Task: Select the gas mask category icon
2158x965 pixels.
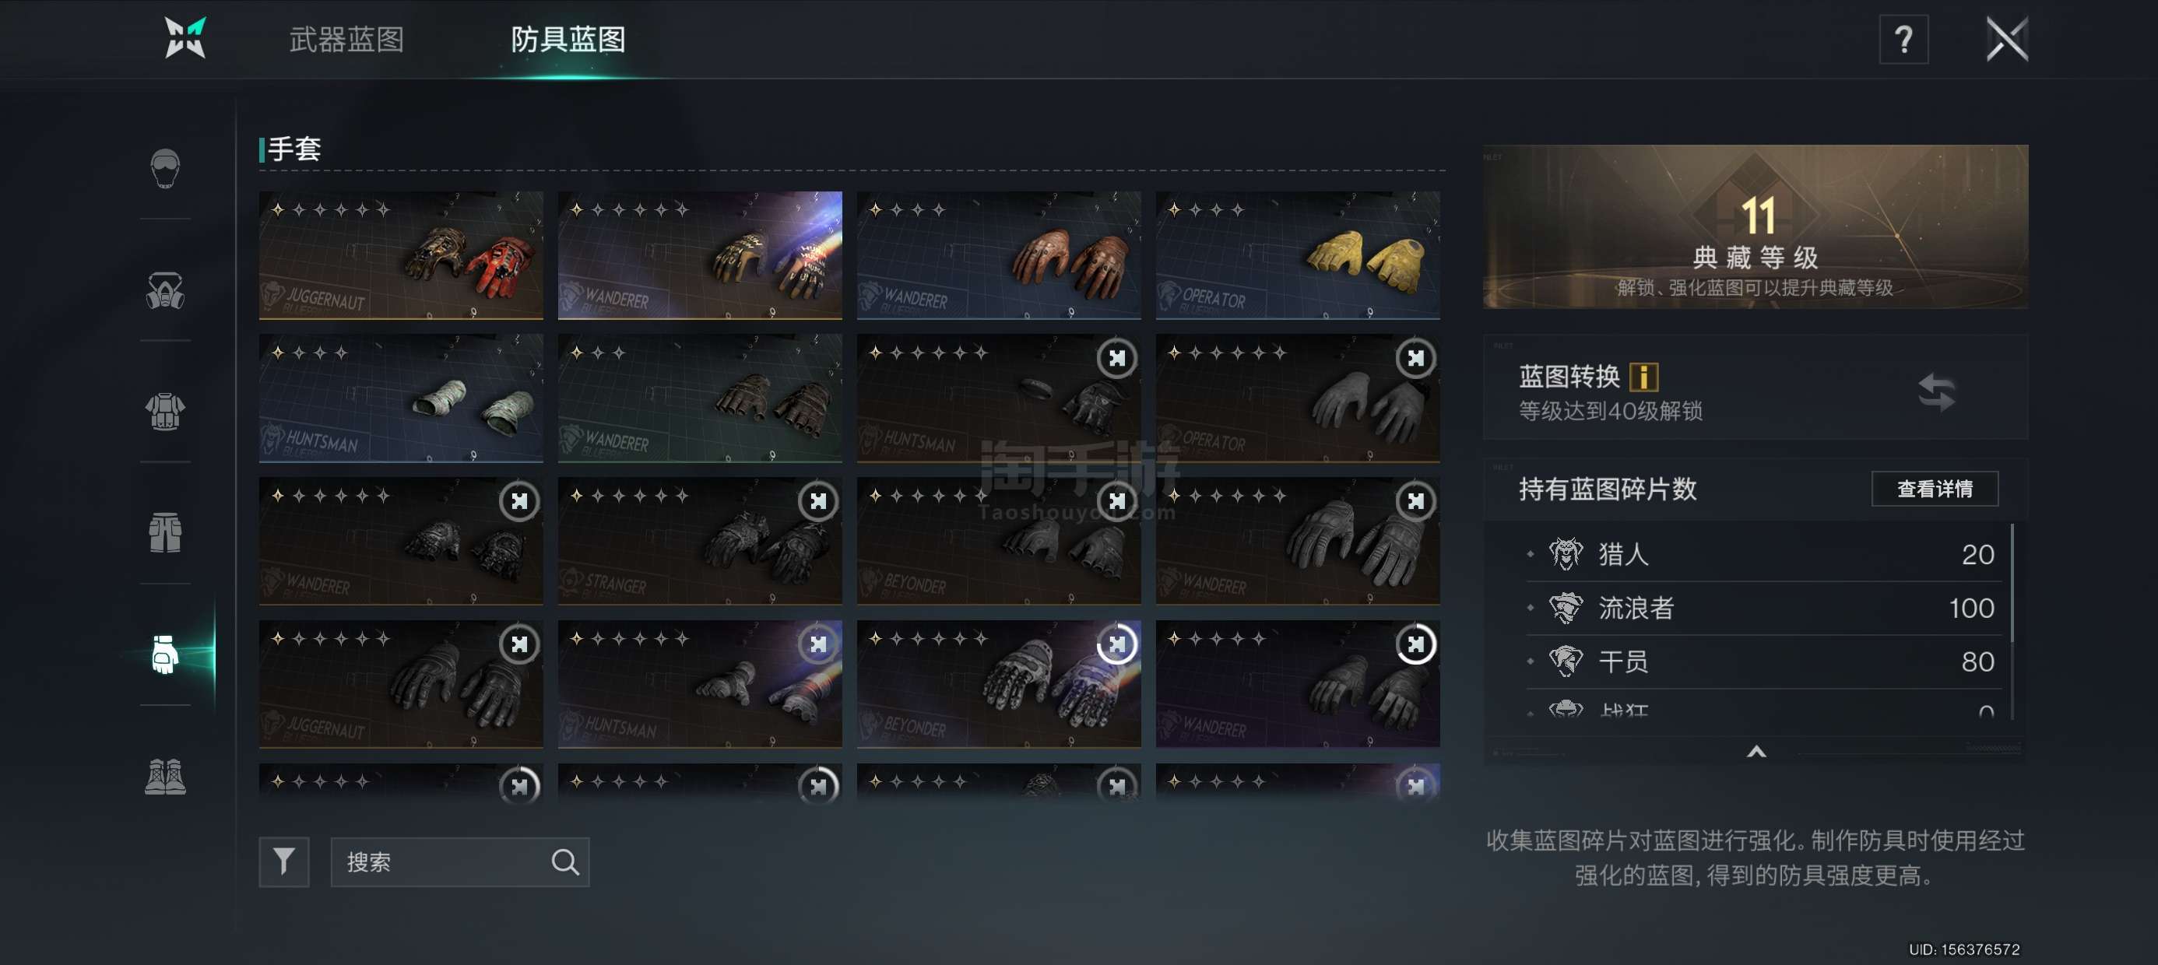Action: [x=165, y=291]
